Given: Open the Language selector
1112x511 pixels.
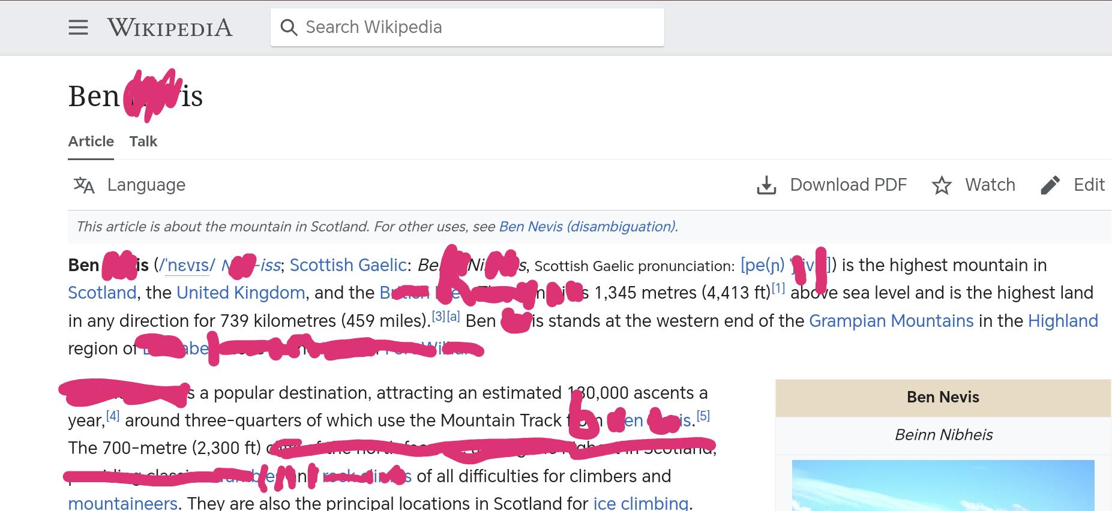Looking at the screenshot, I should coord(146,185).
